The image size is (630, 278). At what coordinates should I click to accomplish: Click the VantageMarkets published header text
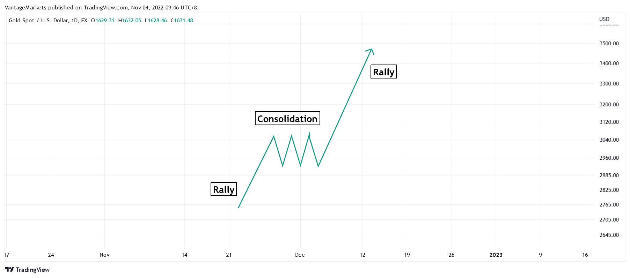(x=101, y=7)
